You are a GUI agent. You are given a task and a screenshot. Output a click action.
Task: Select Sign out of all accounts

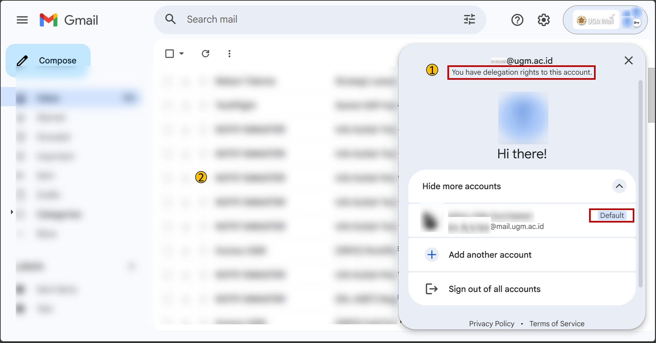click(x=494, y=289)
